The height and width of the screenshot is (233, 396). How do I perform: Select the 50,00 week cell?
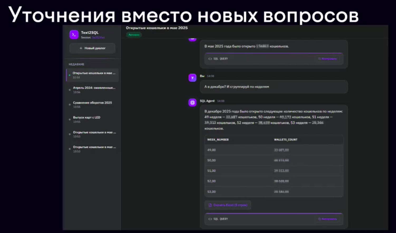coord(212,160)
